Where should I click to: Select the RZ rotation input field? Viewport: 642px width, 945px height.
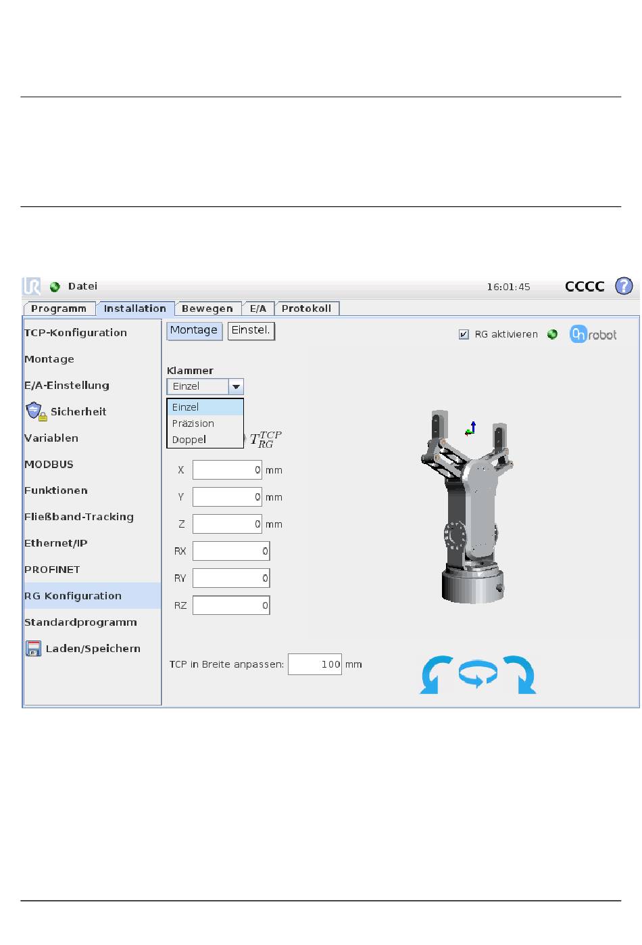(x=230, y=605)
